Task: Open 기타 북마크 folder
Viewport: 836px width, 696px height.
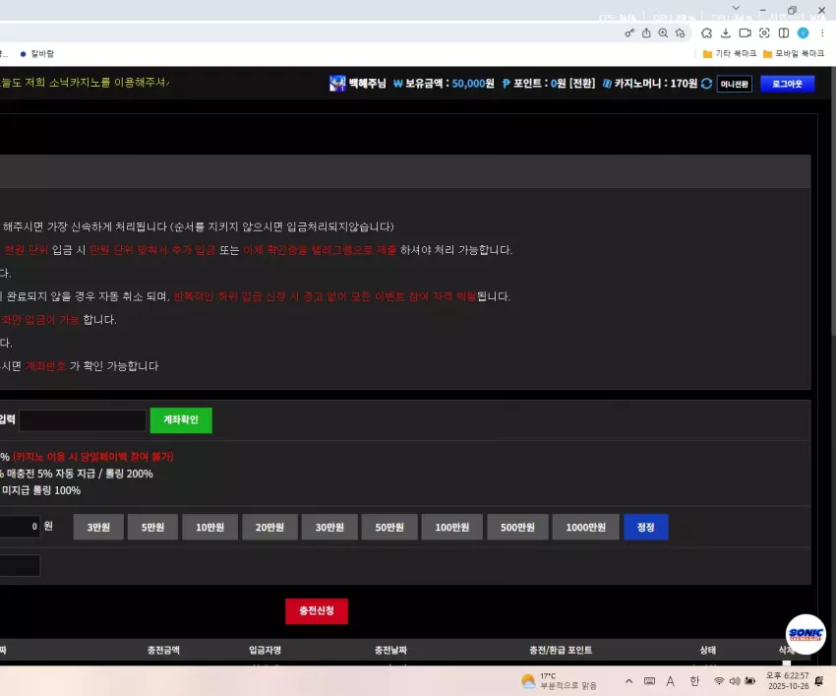Action: coord(730,53)
